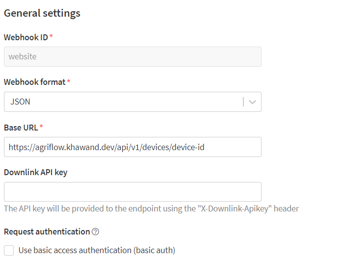The image size is (341, 260).
Task: Click the selected JSON value text
Action: (20, 102)
